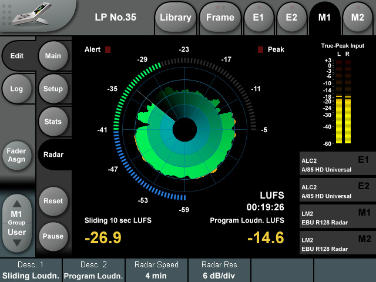Click the down arrow below User
This screenshot has width=376, height=282.
(x=17, y=243)
